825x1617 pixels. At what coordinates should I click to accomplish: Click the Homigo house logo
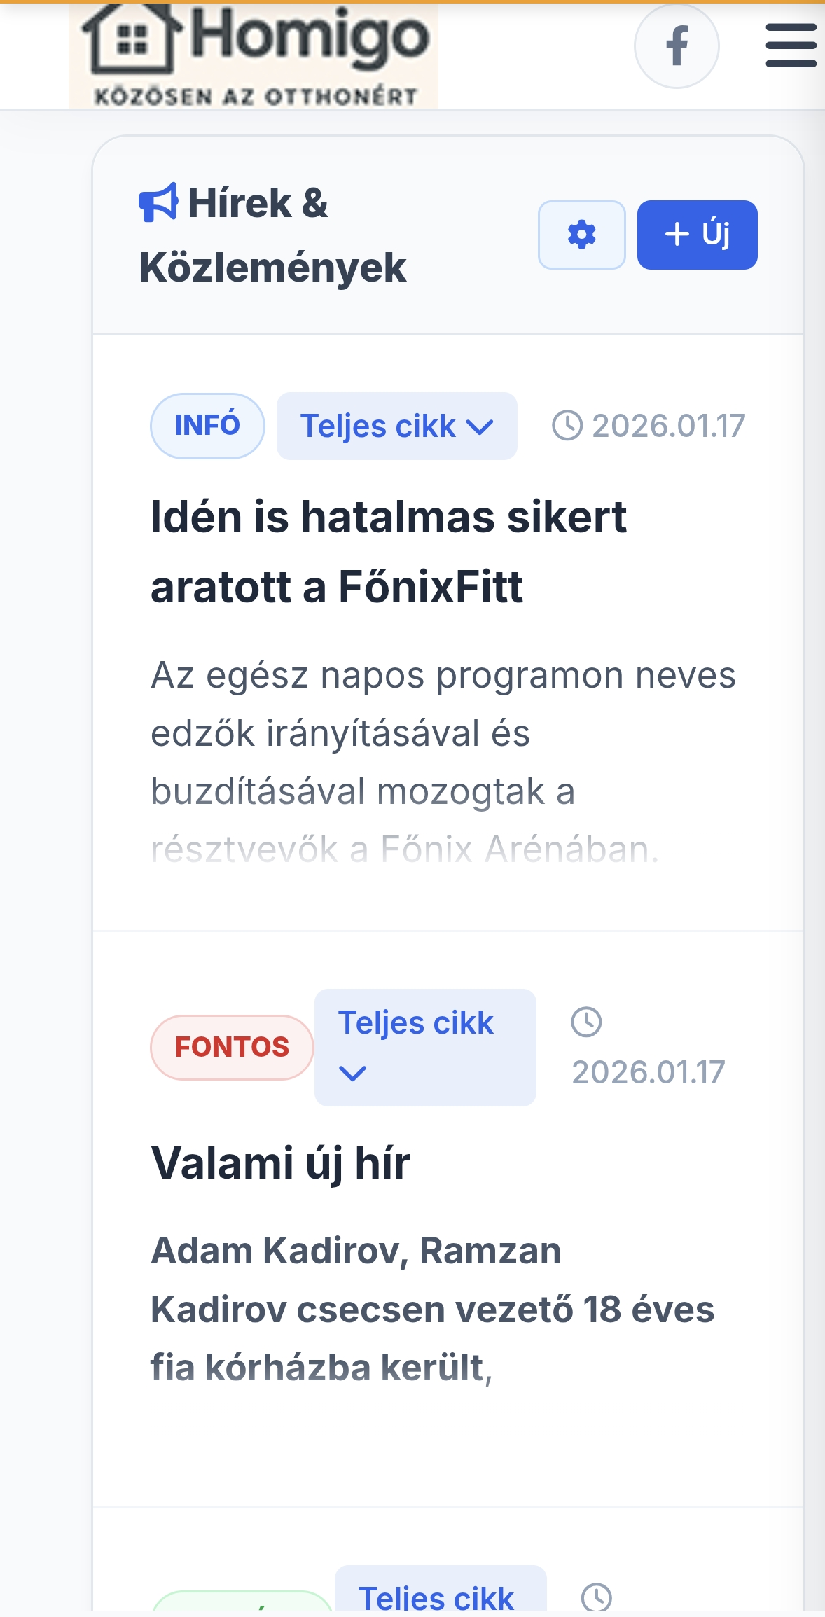[254, 55]
